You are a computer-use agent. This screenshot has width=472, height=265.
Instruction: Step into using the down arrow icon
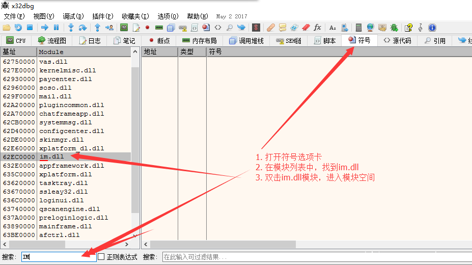(x=71, y=28)
